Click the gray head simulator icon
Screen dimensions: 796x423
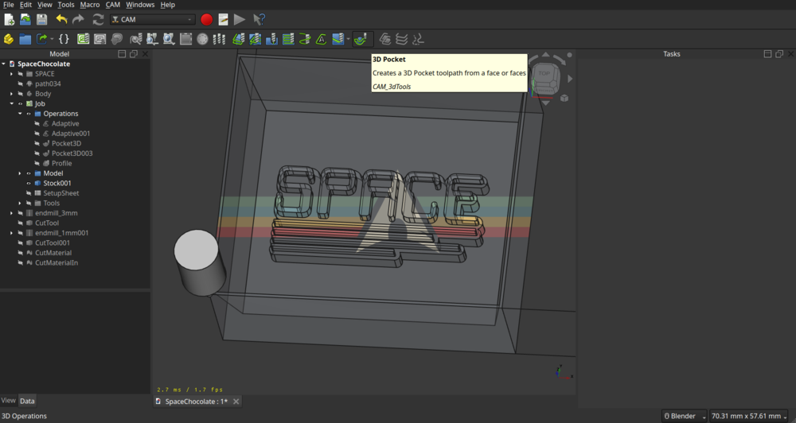[x=117, y=39]
